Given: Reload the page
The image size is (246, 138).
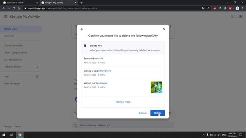Looking at the screenshot, I should [x=14, y=8].
